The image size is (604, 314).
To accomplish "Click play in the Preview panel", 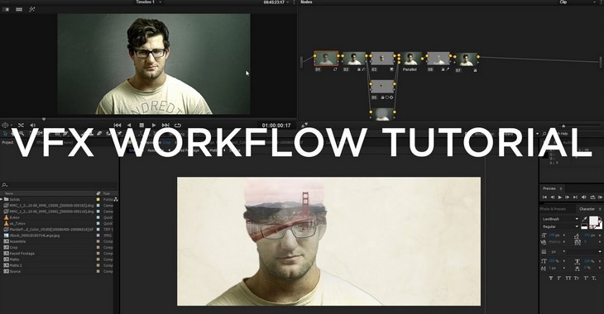I will click(559, 197).
